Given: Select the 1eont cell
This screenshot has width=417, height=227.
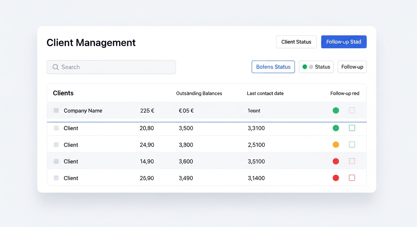Looking at the screenshot, I should pyautogui.click(x=254, y=111).
